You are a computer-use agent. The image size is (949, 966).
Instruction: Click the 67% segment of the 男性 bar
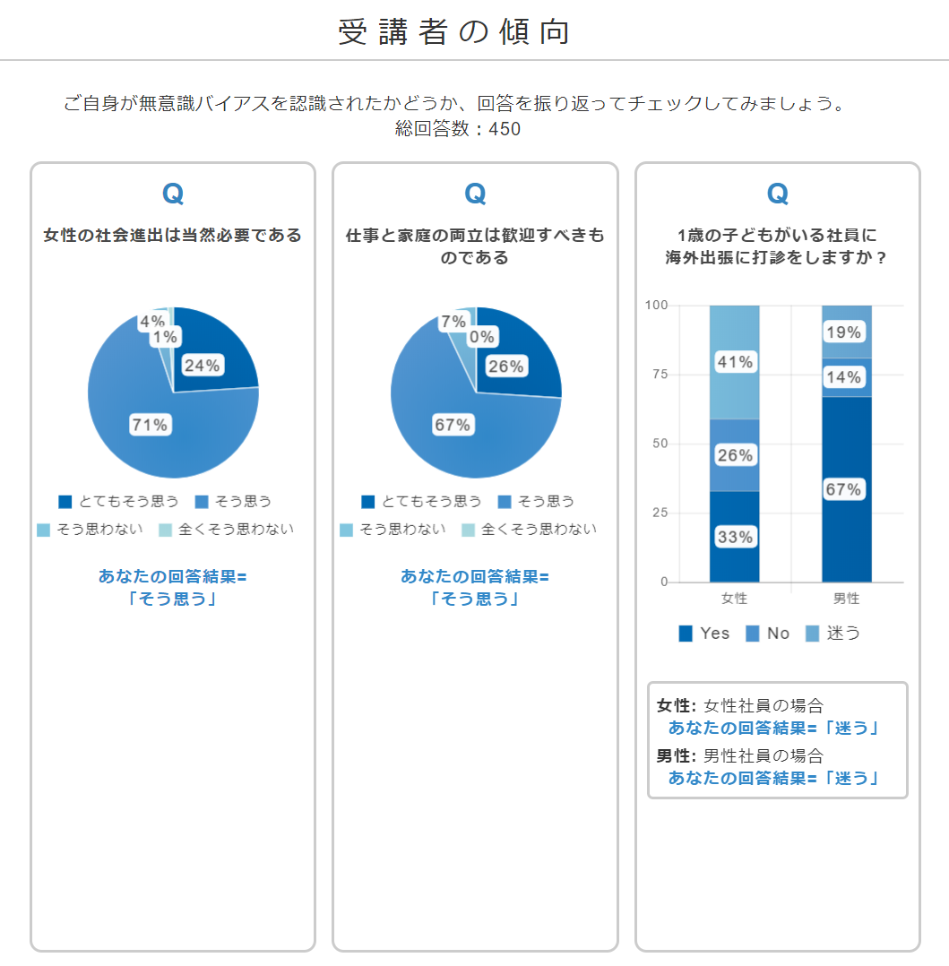click(x=847, y=489)
